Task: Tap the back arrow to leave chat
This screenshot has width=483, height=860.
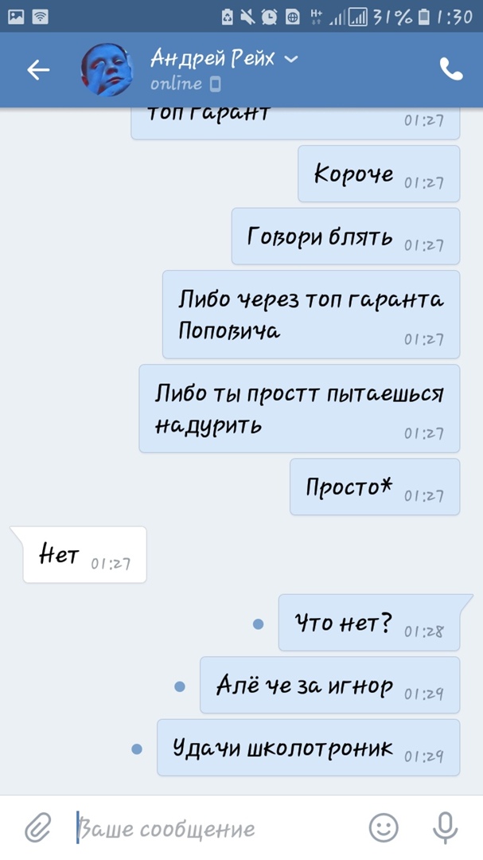Action: 38,69
